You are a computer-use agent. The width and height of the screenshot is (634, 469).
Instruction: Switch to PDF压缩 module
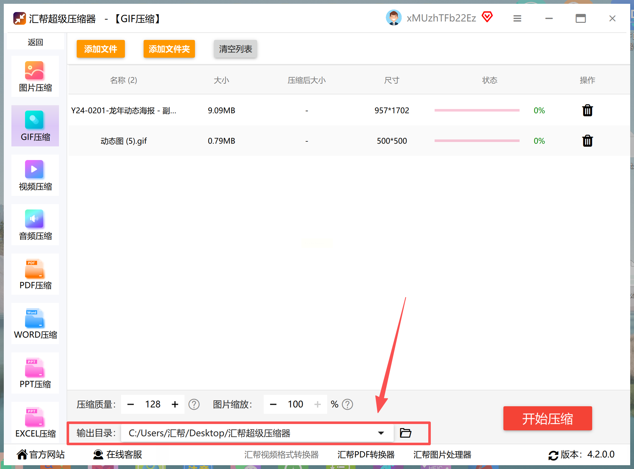pyautogui.click(x=35, y=274)
